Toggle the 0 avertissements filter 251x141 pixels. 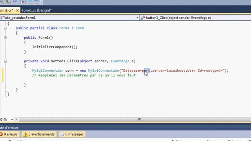click(x=39, y=134)
